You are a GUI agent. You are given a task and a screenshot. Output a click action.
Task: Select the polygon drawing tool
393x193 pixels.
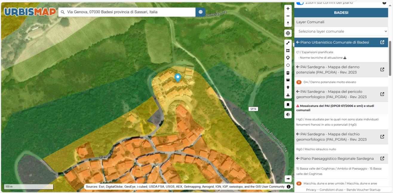(288, 50)
